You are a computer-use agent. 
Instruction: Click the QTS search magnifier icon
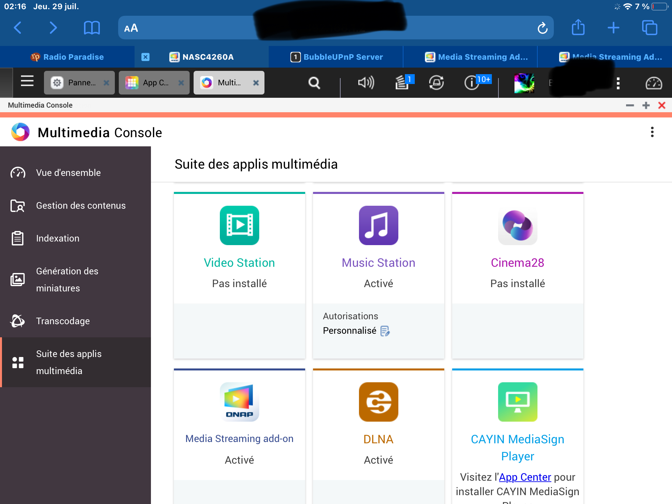click(314, 83)
